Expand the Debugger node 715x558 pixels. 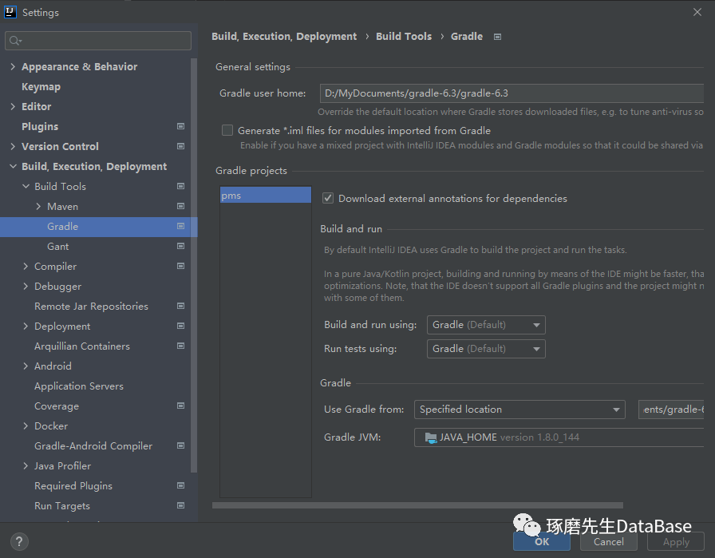point(26,286)
